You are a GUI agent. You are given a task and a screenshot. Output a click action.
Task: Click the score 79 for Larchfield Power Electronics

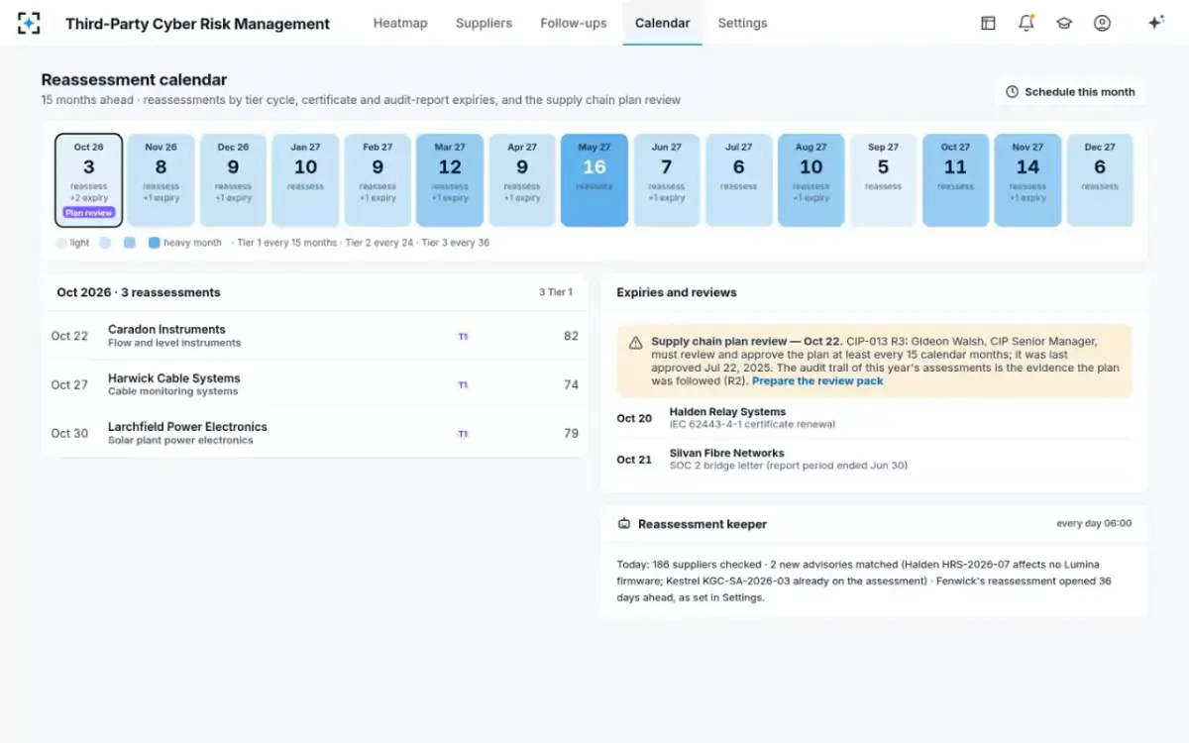571,434
